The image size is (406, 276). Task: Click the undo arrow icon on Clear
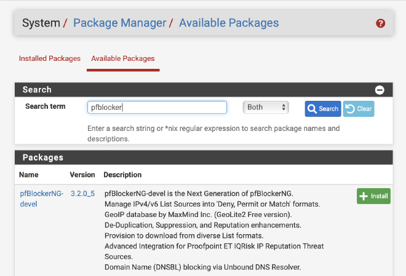point(350,109)
